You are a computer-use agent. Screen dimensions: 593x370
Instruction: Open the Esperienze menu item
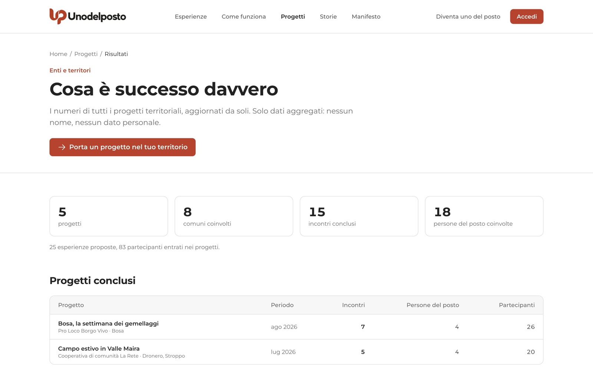pos(191,17)
